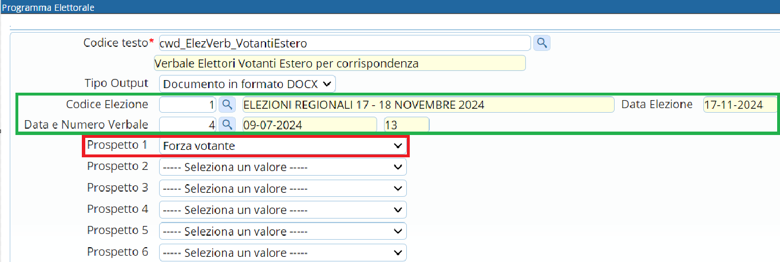Click the Programma Elettorale title bar
This screenshot has width=780, height=262.
[x=390, y=7]
